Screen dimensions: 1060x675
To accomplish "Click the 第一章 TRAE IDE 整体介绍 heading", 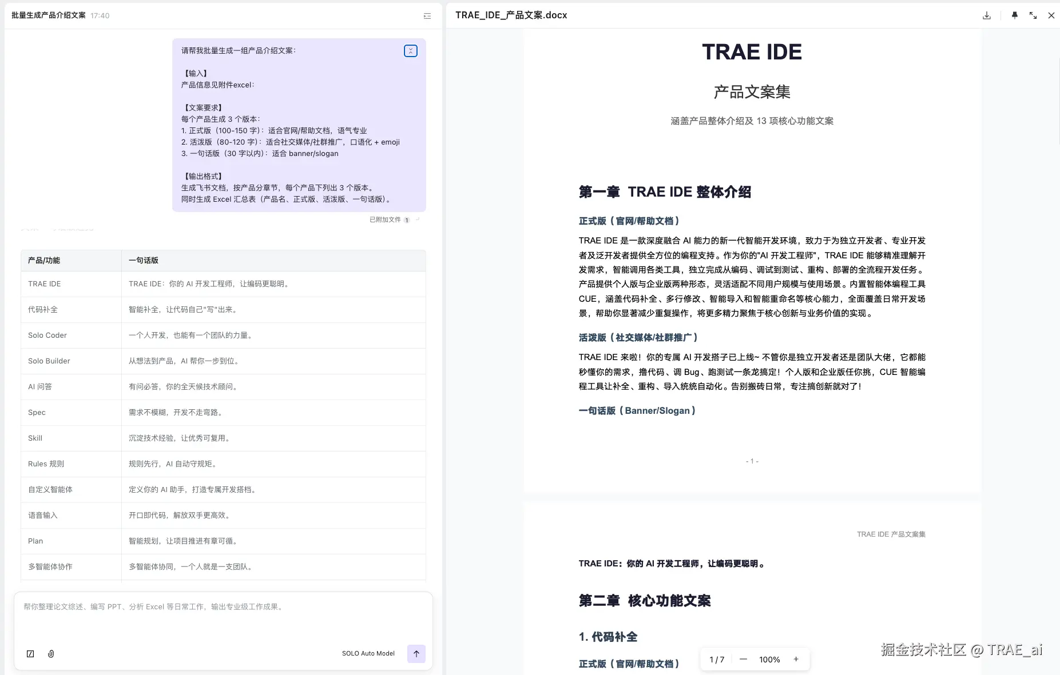I will [x=665, y=192].
